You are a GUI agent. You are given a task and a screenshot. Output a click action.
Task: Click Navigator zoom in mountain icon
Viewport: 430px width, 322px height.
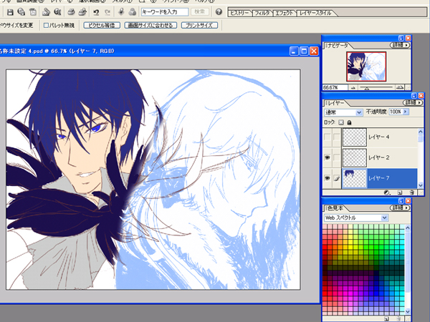[x=400, y=87]
